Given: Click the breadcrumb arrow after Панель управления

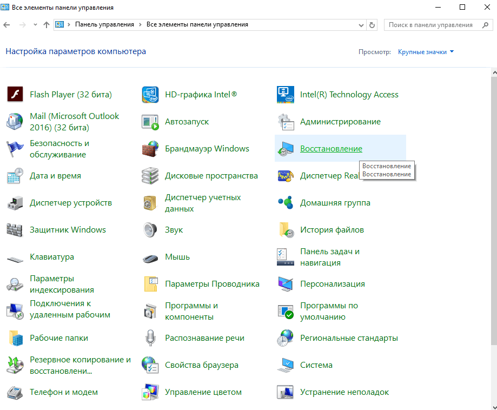Looking at the screenshot, I should pos(140,25).
